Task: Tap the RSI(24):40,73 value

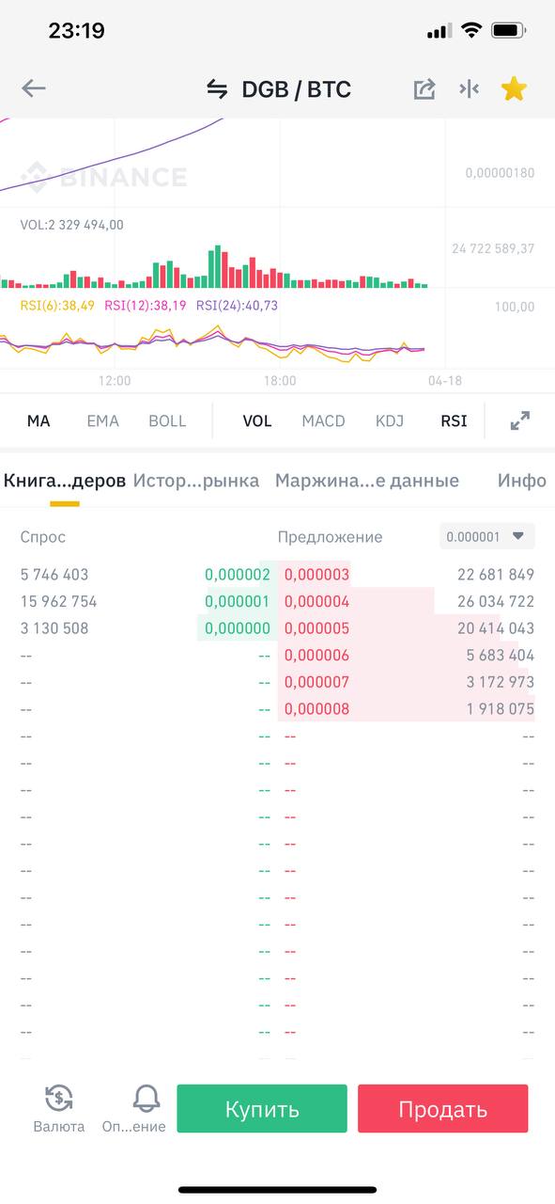Action: (x=237, y=306)
